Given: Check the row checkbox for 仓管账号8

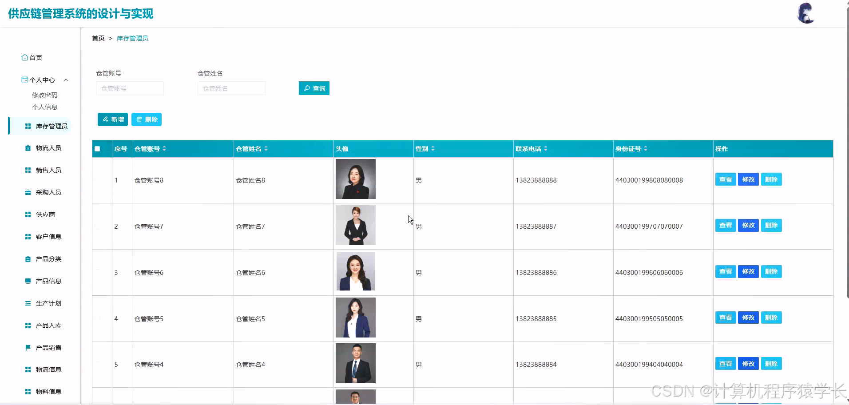Looking at the screenshot, I should pos(97,180).
